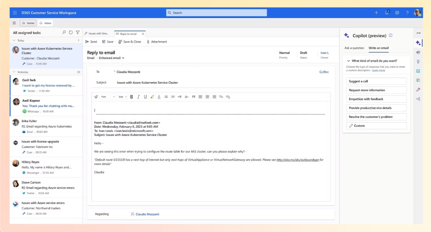431x232 pixels.
Task: Choose the Custom email option
Action: coord(376,126)
